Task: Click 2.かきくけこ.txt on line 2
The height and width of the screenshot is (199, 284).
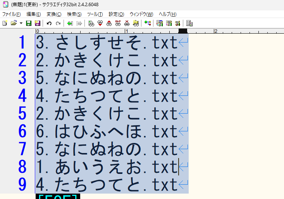Action: (107, 60)
